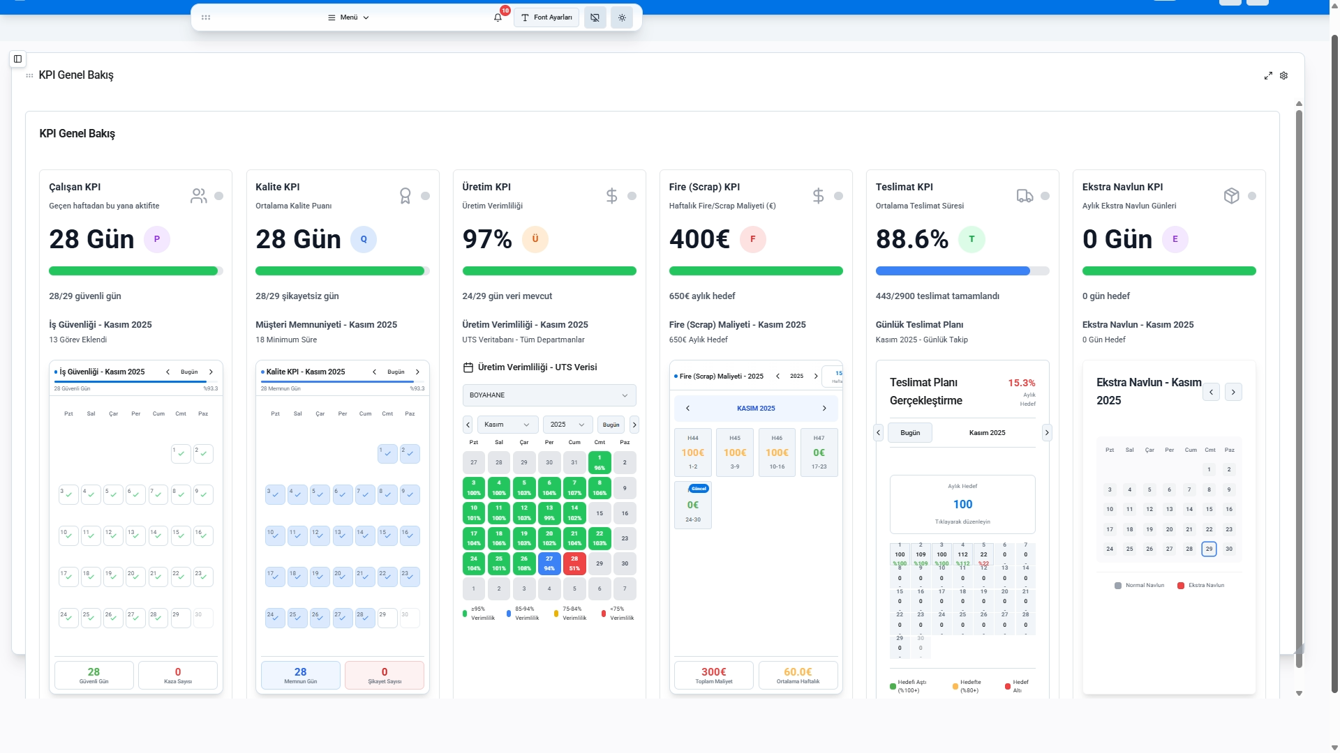Viewport: 1340px width, 753px height.
Task: Click the truck icon on Teslimat KPI card
Action: click(x=1025, y=196)
